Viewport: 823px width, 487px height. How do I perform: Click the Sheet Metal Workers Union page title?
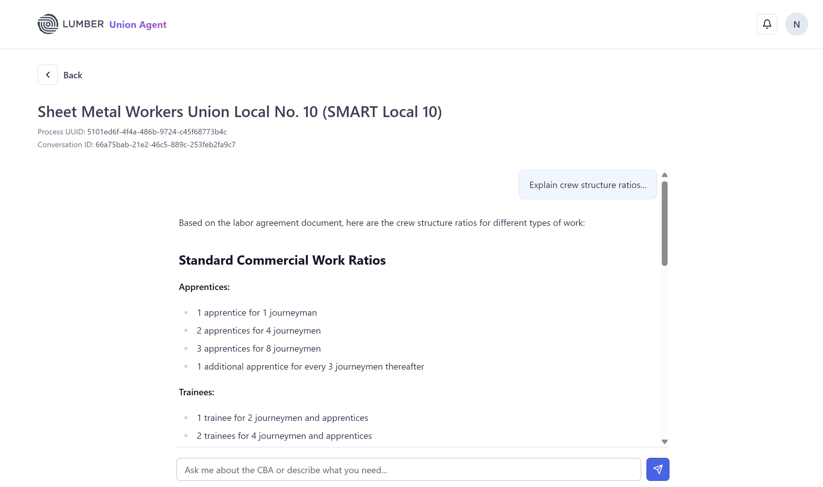tap(240, 112)
